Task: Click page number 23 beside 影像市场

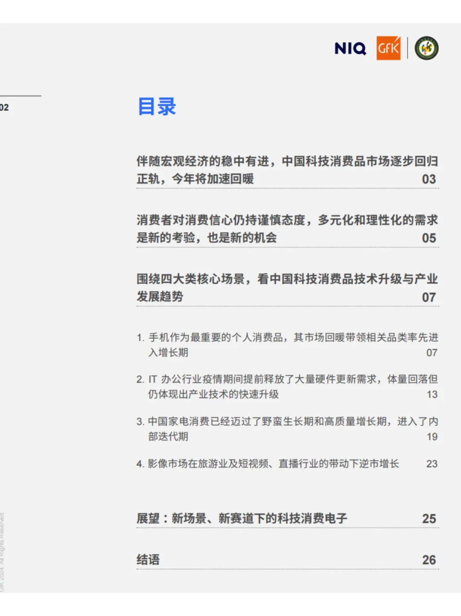Action: (x=432, y=464)
